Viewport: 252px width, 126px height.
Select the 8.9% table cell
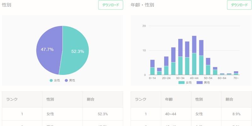pyautogui.click(x=237, y=114)
